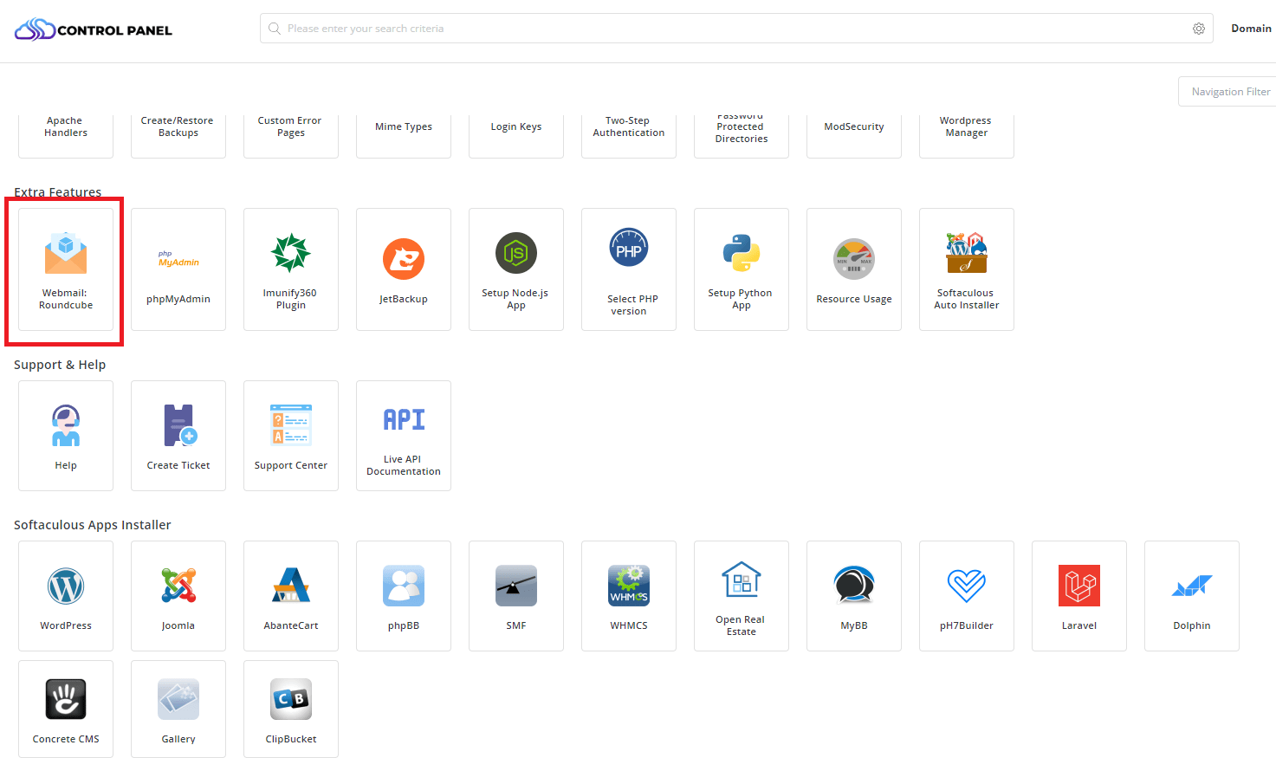Screen dimensions: 1276x758
Task: Open Live API Documentation
Action: pyautogui.click(x=403, y=435)
